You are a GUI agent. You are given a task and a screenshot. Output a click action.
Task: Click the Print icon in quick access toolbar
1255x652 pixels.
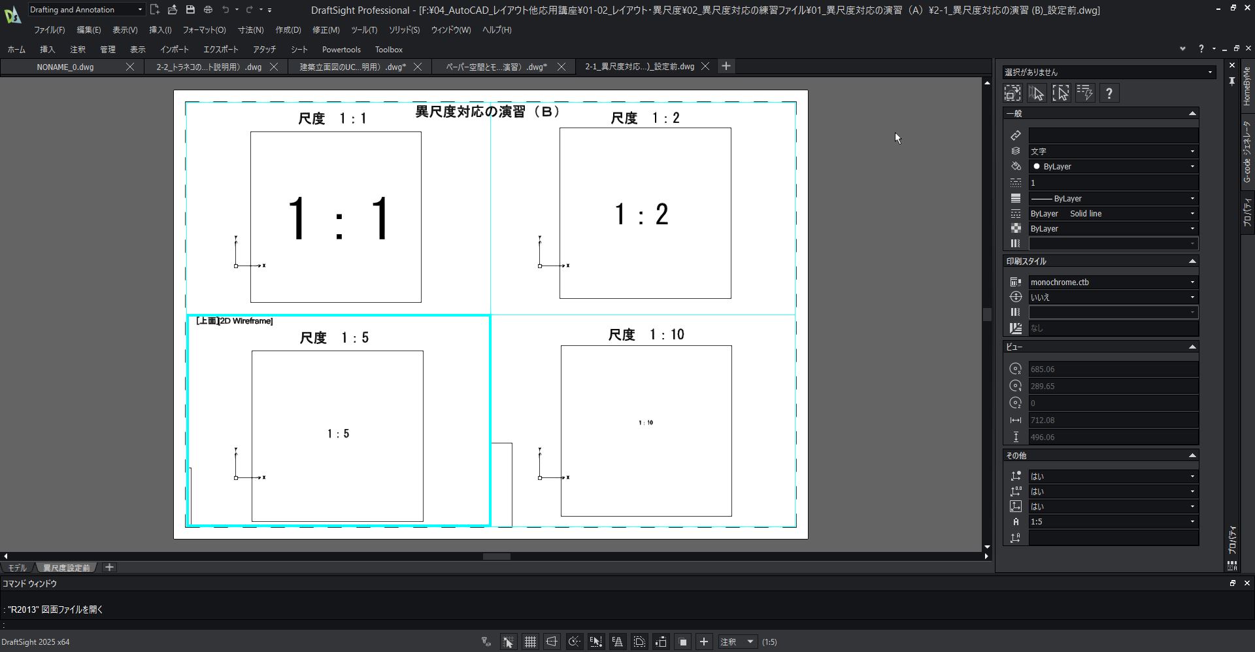[x=208, y=10]
